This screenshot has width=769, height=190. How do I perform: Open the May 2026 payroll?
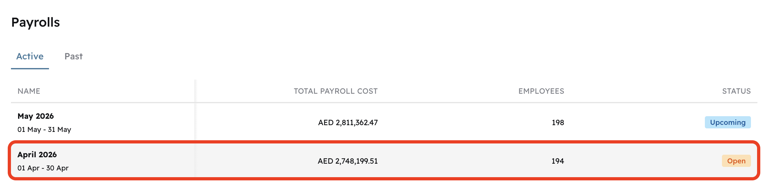pos(36,116)
